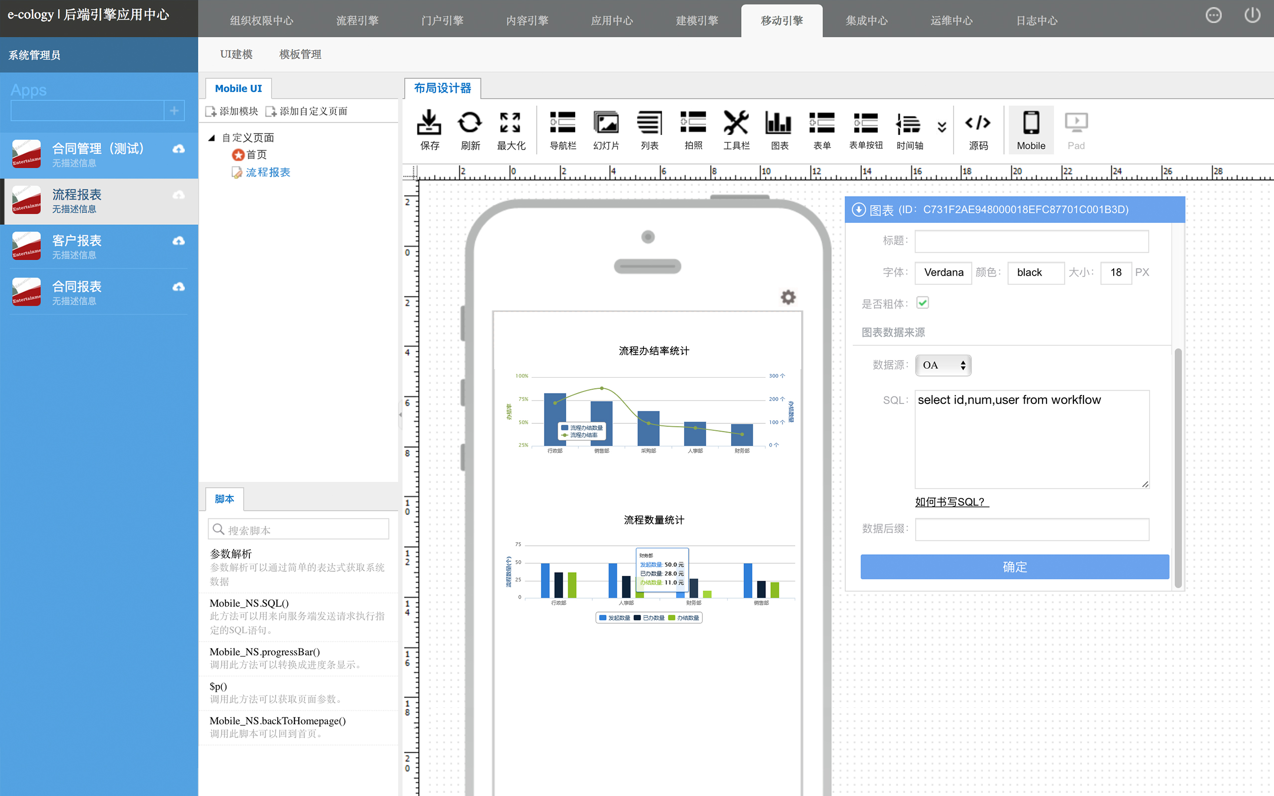The width and height of the screenshot is (1274, 796).
Task: Select the 脚本 tab
Action: (x=224, y=498)
